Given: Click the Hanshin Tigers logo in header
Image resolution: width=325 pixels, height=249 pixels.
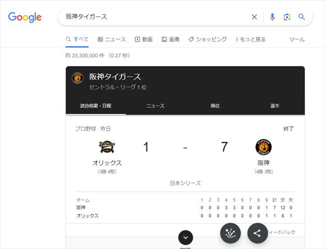Looking at the screenshot, I should click(x=78, y=78).
